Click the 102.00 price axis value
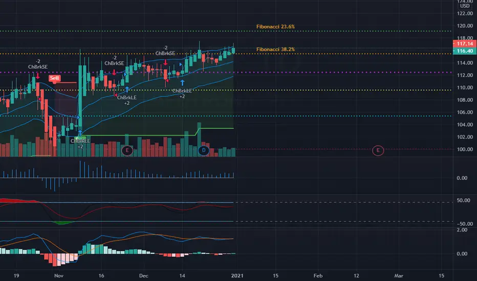This screenshot has height=281, width=477. [x=465, y=137]
